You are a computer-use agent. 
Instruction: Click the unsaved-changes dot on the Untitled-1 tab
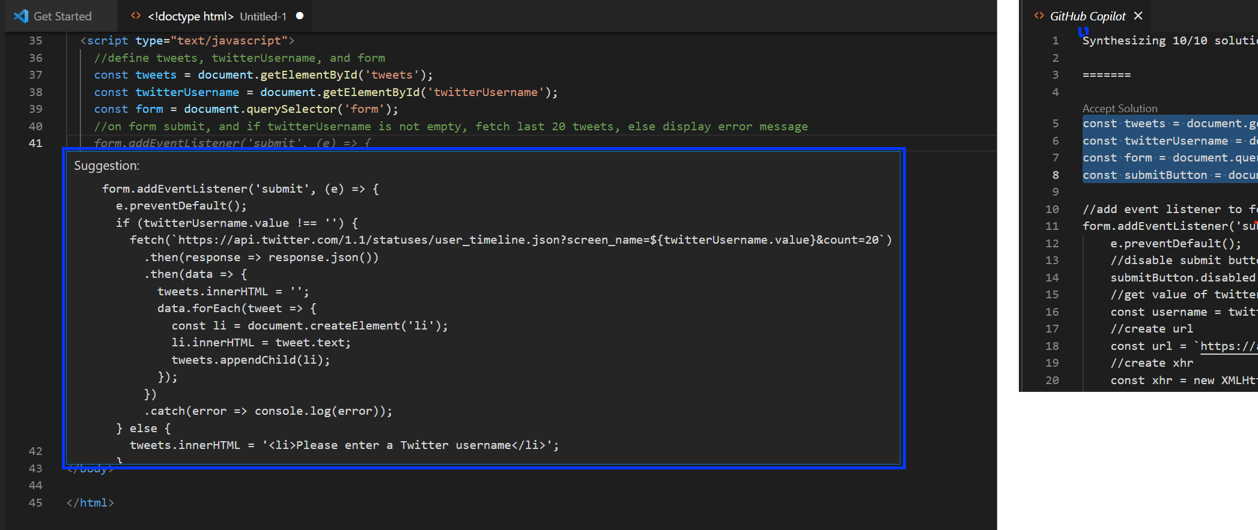click(300, 16)
